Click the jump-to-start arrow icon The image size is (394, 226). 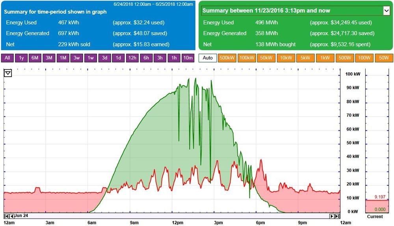click(x=6, y=216)
